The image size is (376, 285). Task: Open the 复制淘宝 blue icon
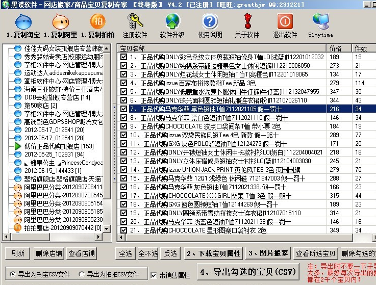(x=23, y=21)
